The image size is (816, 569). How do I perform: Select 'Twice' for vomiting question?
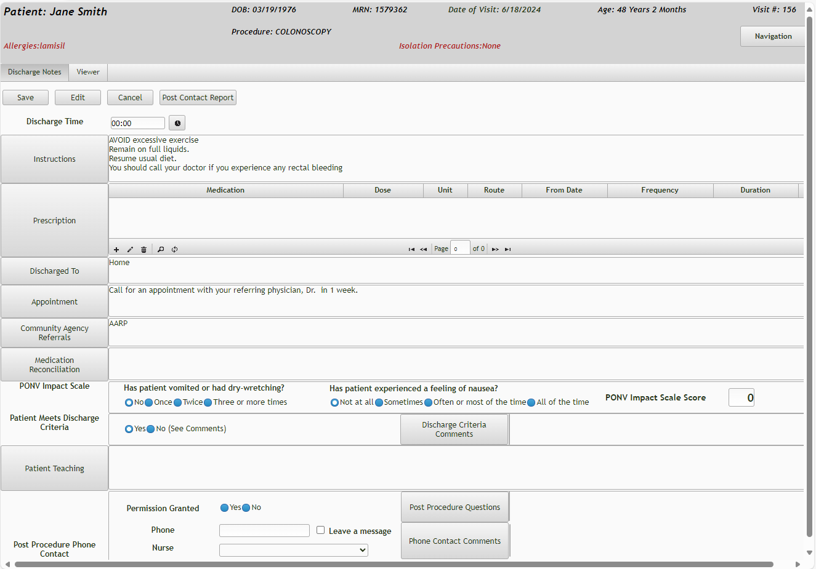click(x=178, y=403)
